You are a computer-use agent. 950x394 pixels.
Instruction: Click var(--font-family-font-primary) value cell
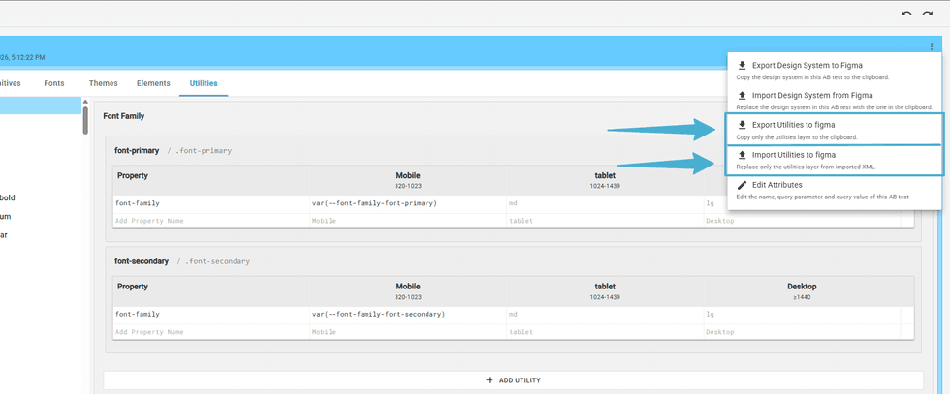coord(408,204)
